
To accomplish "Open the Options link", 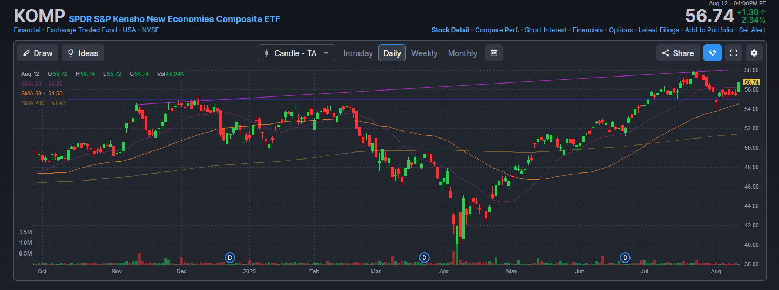I will tap(620, 30).
